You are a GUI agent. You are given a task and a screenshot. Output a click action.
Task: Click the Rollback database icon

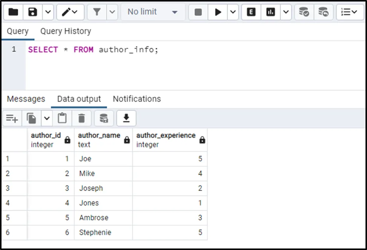[x=323, y=12]
